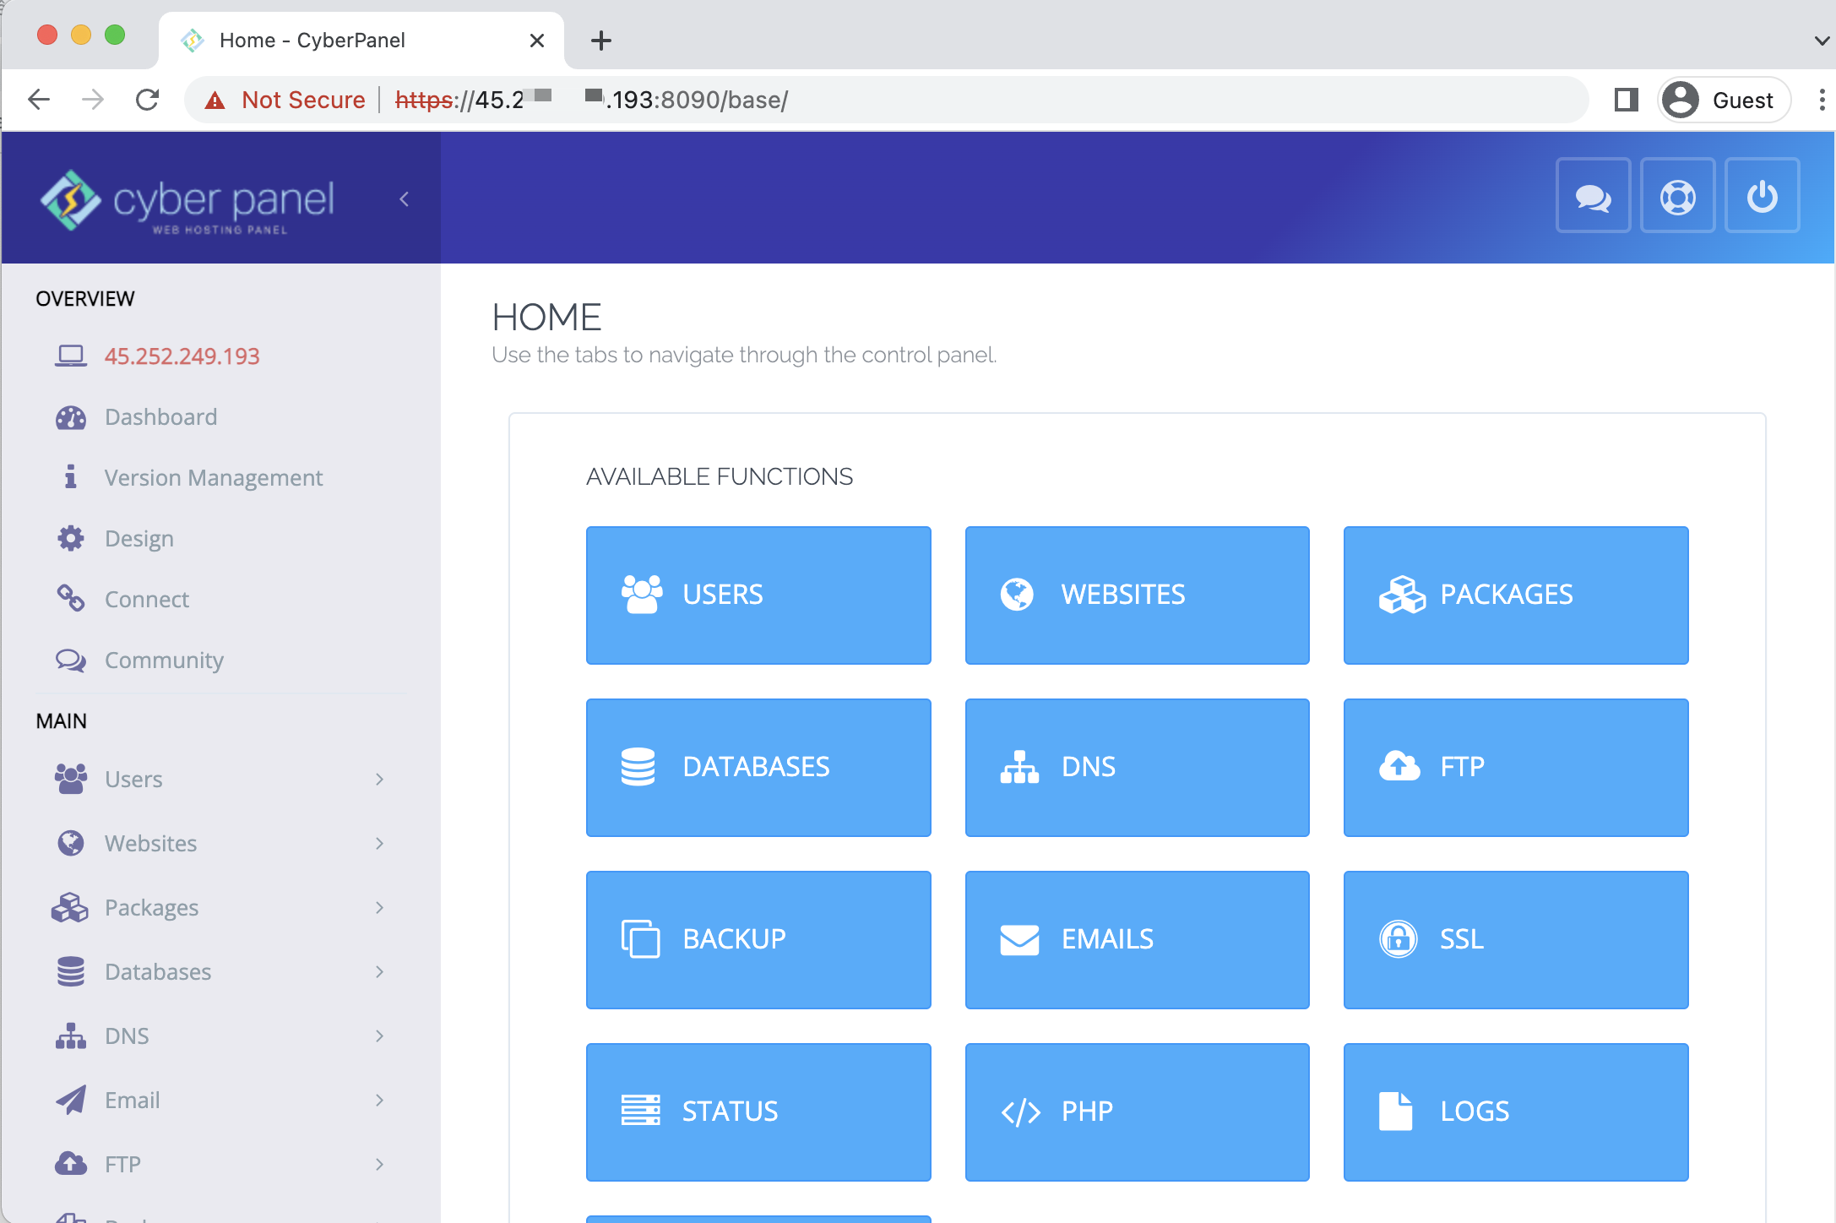Click the sidebar DNS sitemap icon
Screen dimensions: 1836x1223
[71, 1035]
